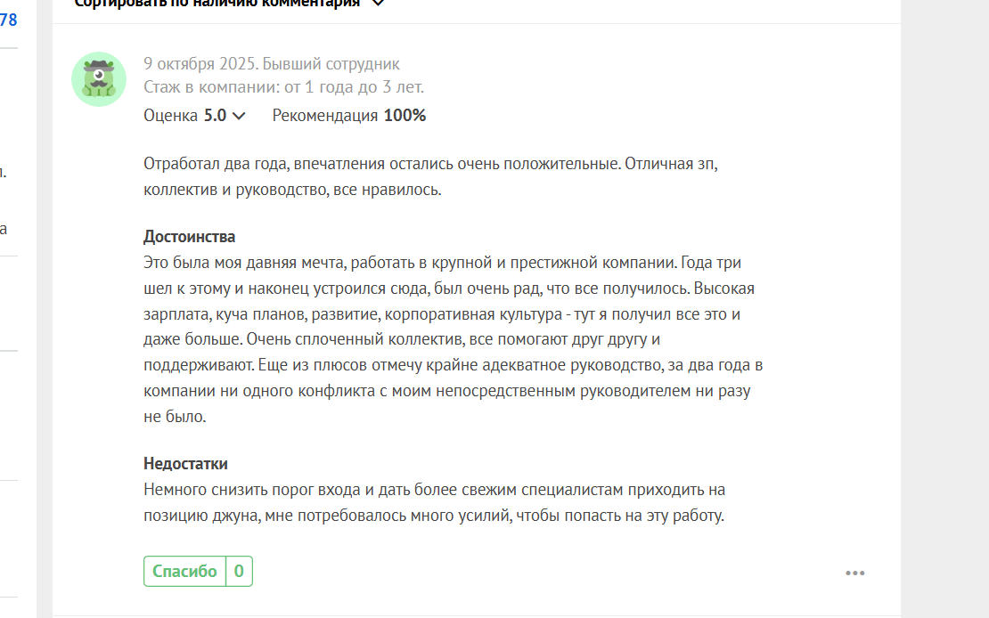
Task: Click the Спасибо counter showing 0
Action: tap(239, 572)
